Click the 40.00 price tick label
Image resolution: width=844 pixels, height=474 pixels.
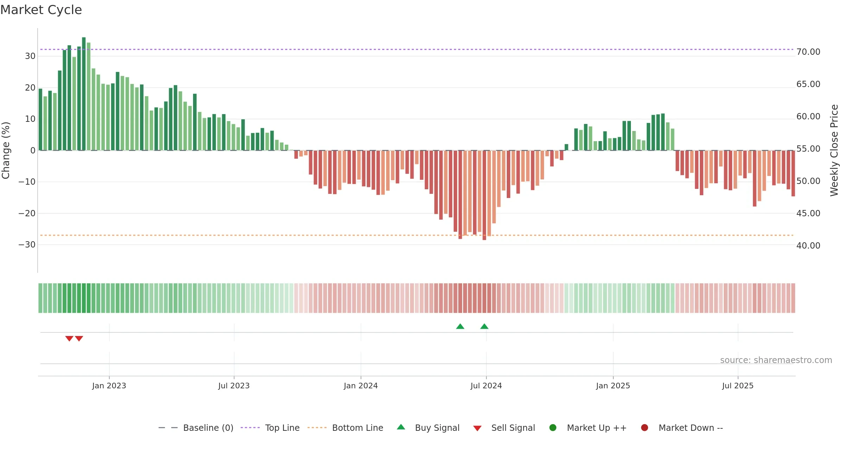[x=808, y=246]
